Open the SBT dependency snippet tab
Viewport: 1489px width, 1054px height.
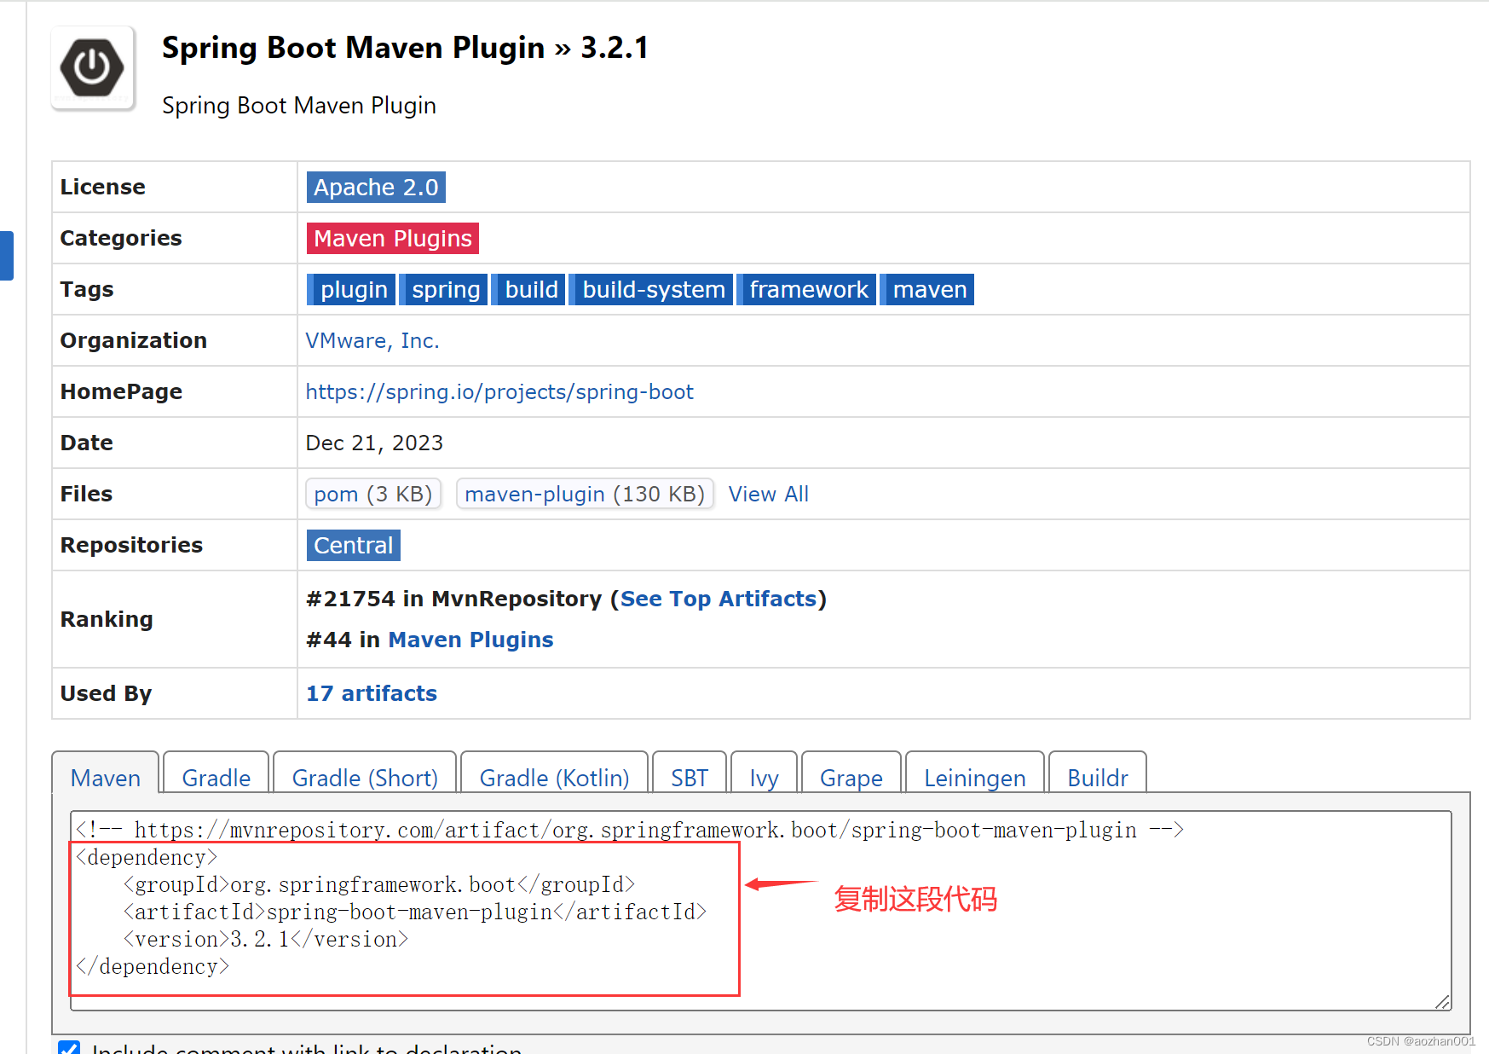pyautogui.click(x=689, y=777)
